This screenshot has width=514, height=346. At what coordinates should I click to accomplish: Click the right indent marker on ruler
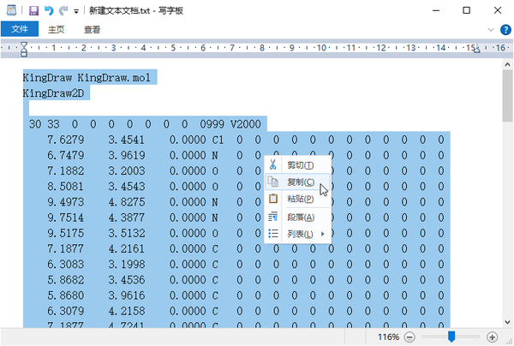point(476,50)
